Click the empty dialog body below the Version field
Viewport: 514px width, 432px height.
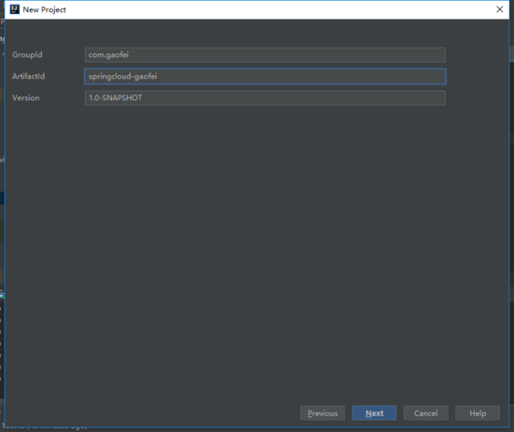256,250
